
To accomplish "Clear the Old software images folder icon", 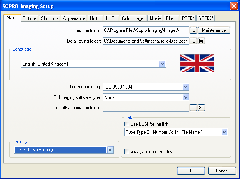I will [201, 108].
